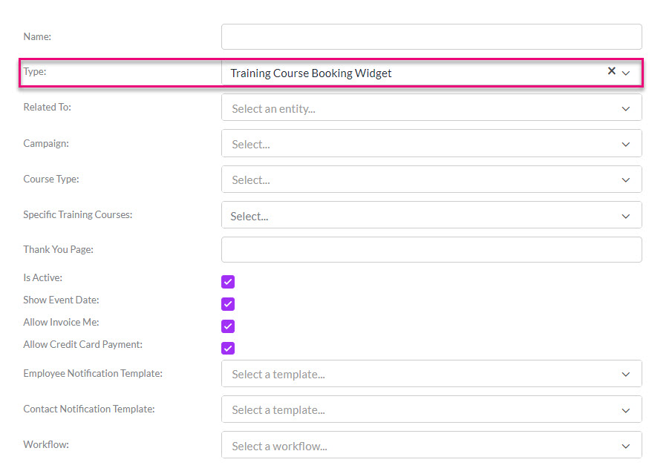Image resolution: width=672 pixels, height=471 pixels.
Task: Open the 'Select a workflow...' dropdown
Action: [x=431, y=445]
